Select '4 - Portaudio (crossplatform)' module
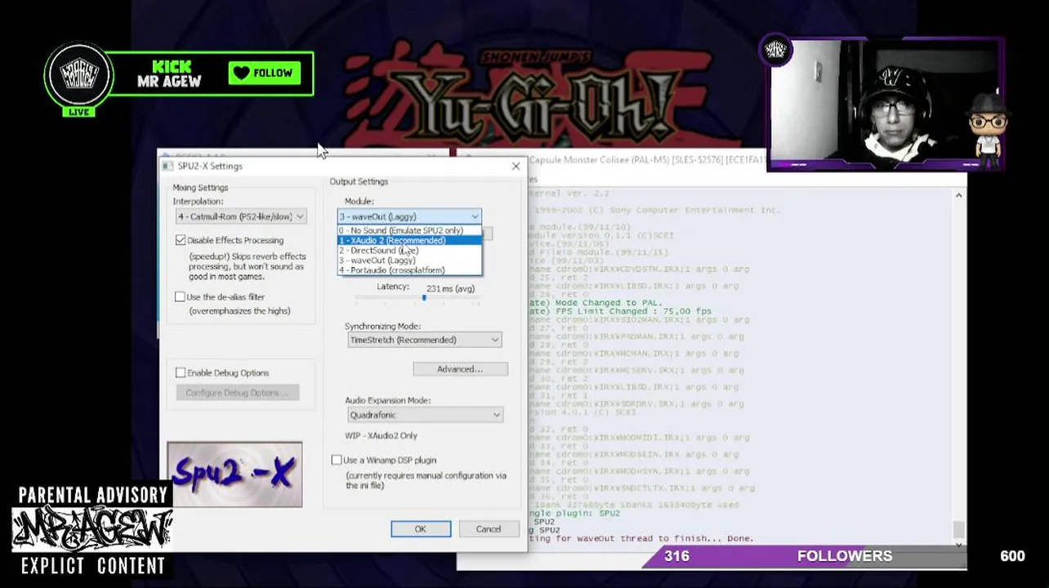This screenshot has height=588, width=1049. (409, 269)
